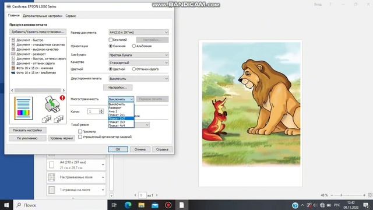The height and width of the screenshot is (210, 373).
Task: Switch to 'Дополнительные настройки' tab
Action: [43, 16]
